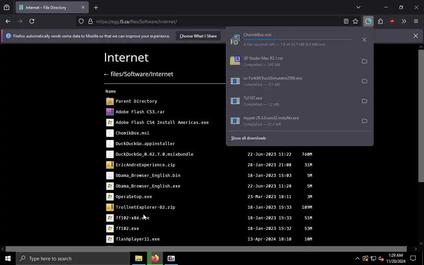
Task: Open the extensions puzzle icon
Action: (380, 22)
